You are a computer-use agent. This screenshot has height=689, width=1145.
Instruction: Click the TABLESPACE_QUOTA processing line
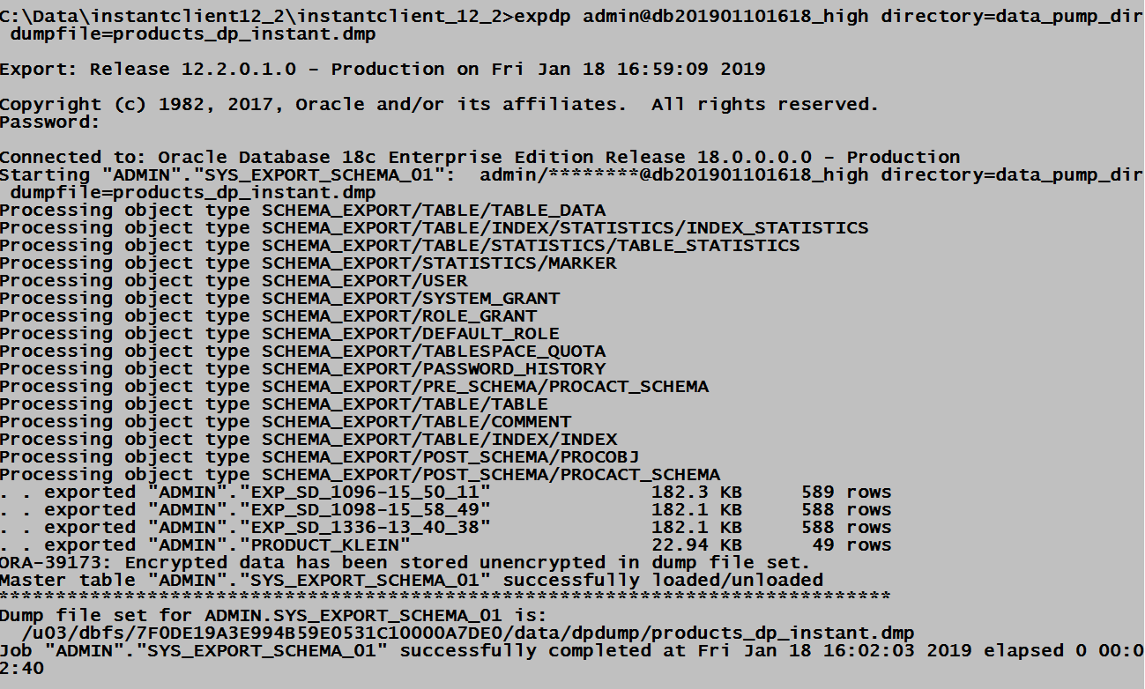pyautogui.click(x=302, y=352)
